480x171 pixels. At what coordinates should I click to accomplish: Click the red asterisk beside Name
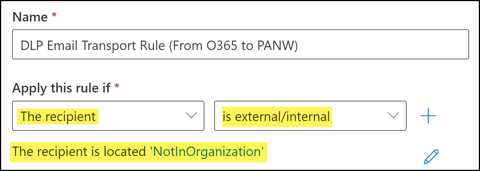pyautogui.click(x=54, y=17)
